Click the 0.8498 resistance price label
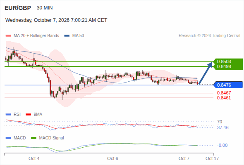The height and width of the screenshot is (165, 244). (224, 66)
